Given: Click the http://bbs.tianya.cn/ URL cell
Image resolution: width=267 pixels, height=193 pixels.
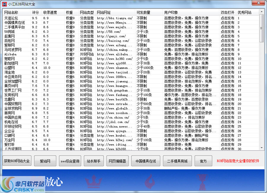Looking at the screenshot, I should coord(115,18).
